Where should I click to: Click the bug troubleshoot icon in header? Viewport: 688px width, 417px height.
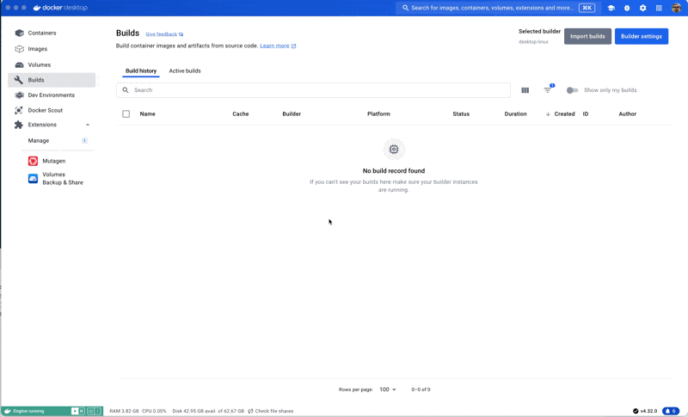627,8
